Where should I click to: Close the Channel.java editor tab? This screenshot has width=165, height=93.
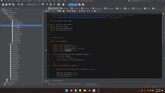point(59,8)
